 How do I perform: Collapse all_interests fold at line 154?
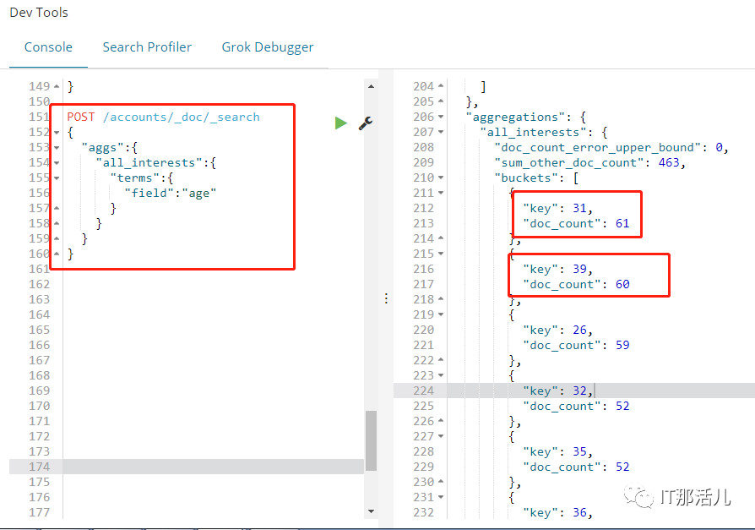pos(57,163)
